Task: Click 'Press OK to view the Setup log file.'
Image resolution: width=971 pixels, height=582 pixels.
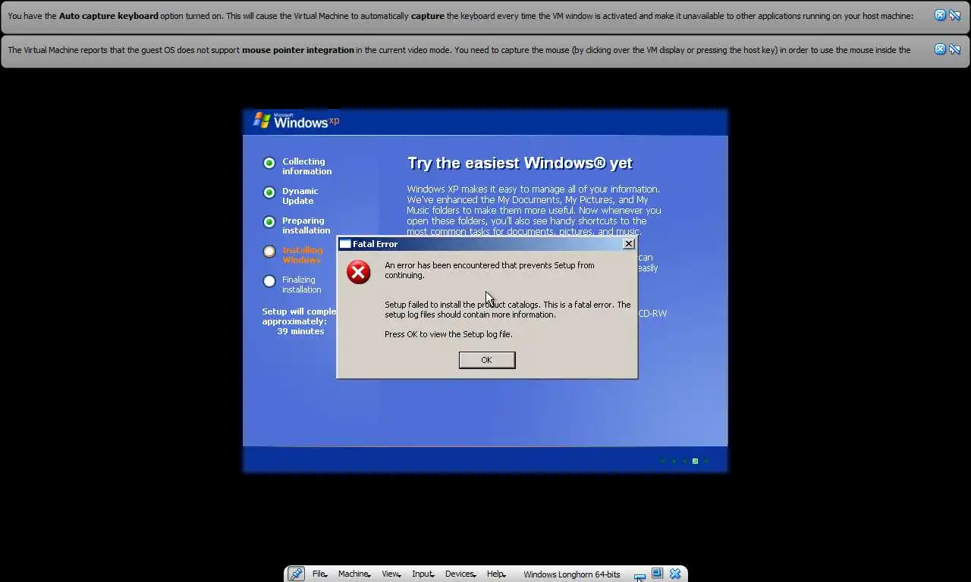Action: 448,334
